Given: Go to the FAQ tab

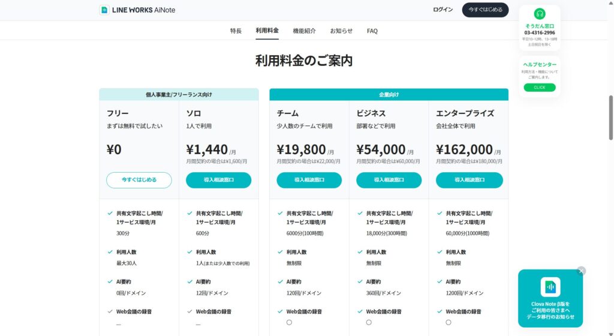Looking at the screenshot, I should pos(372,31).
